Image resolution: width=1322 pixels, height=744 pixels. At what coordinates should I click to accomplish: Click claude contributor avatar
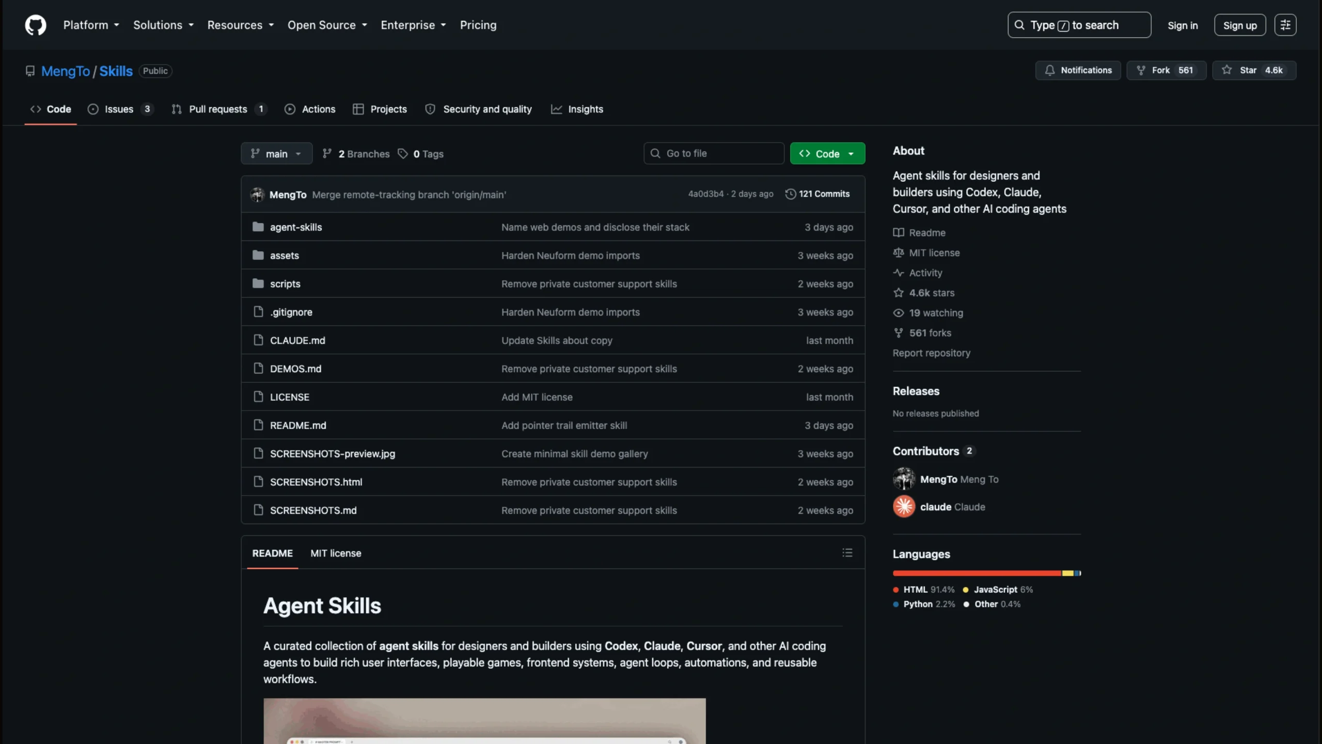[904, 507]
